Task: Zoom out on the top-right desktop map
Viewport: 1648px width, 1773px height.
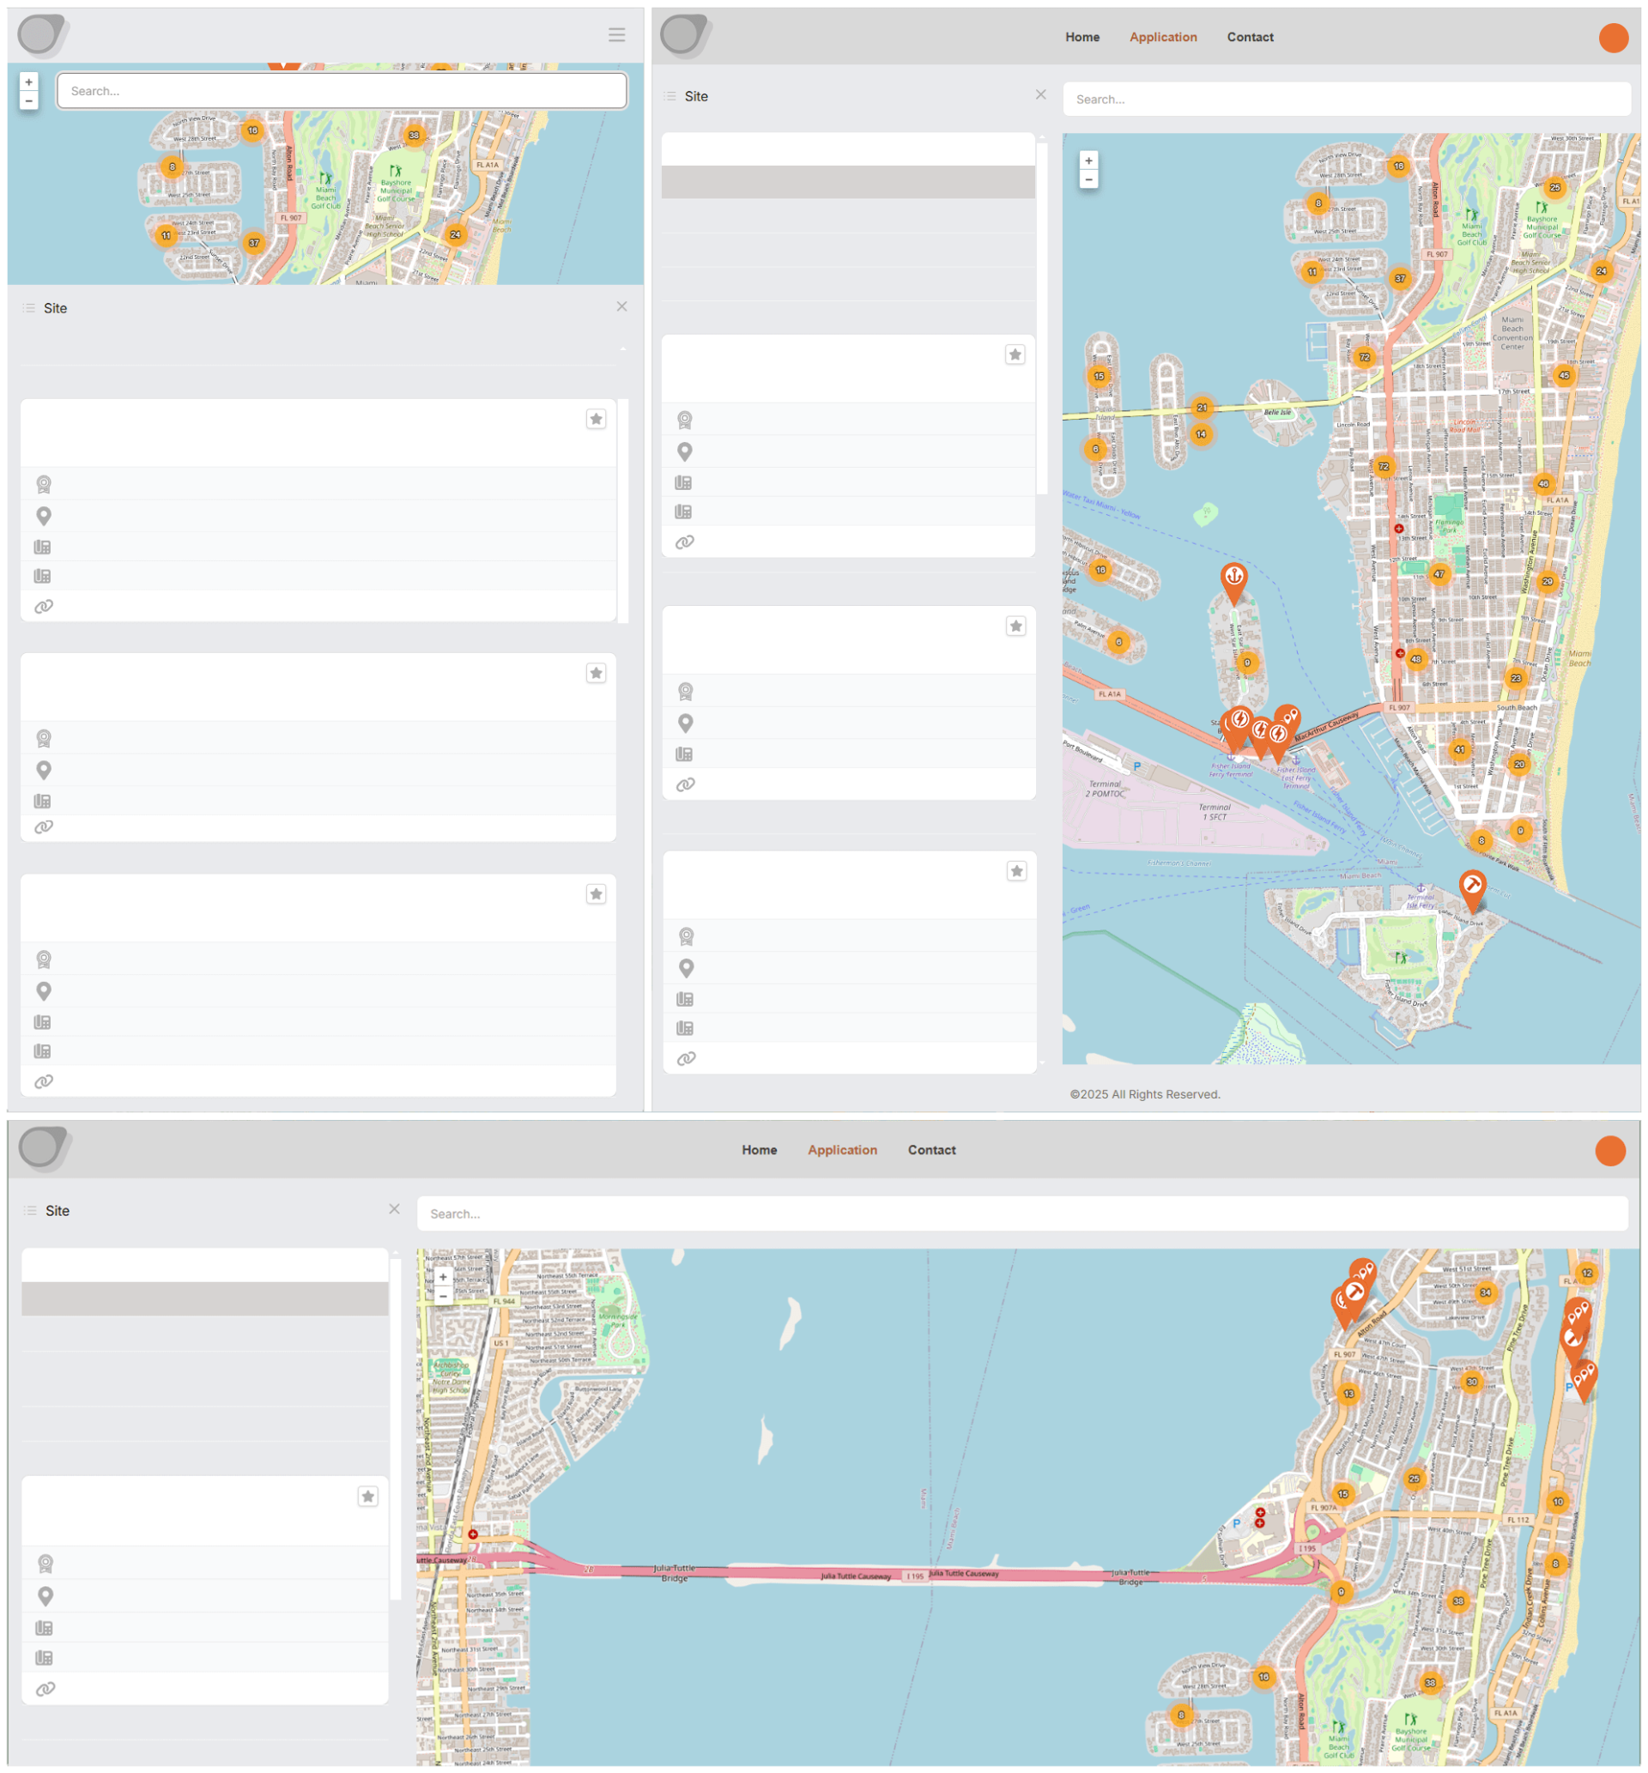Action: [1088, 179]
